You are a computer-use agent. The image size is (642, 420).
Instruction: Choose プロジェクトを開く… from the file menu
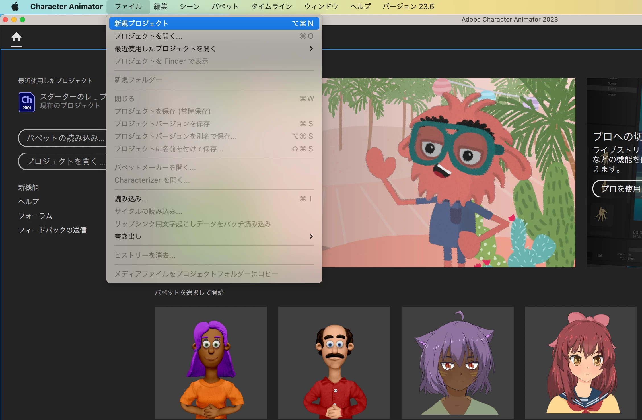click(x=148, y=36)
